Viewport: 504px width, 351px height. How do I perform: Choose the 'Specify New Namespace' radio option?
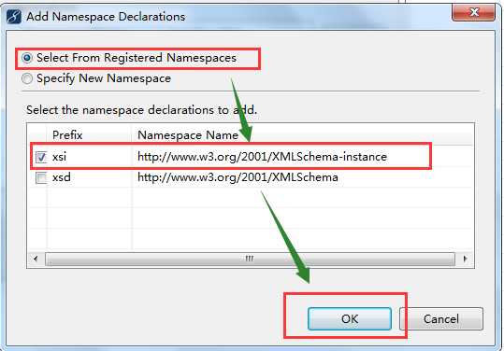[x=27, y=78]
